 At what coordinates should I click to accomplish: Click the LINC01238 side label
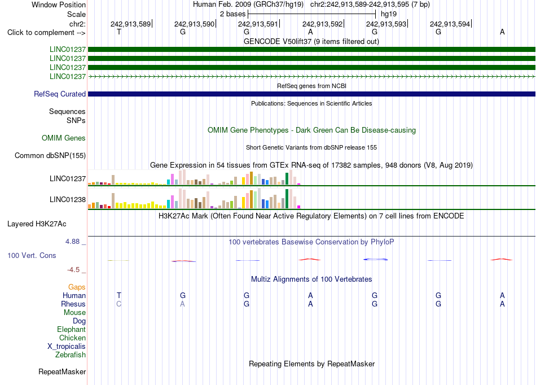(67, 199)
